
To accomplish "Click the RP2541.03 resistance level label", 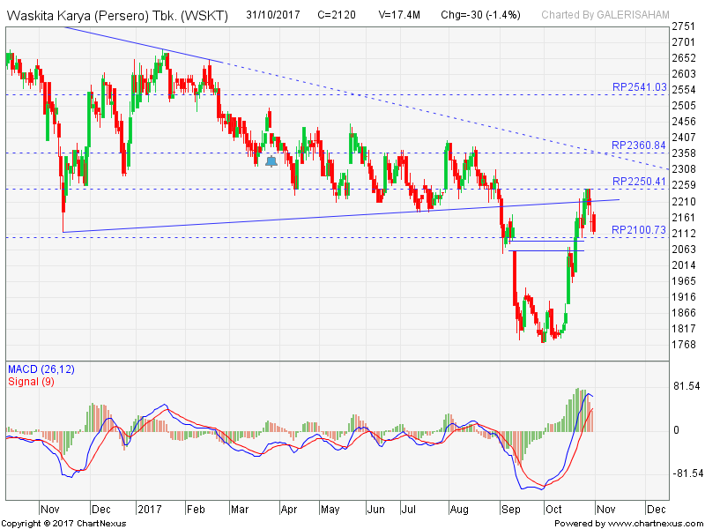I will coord(640,87).
